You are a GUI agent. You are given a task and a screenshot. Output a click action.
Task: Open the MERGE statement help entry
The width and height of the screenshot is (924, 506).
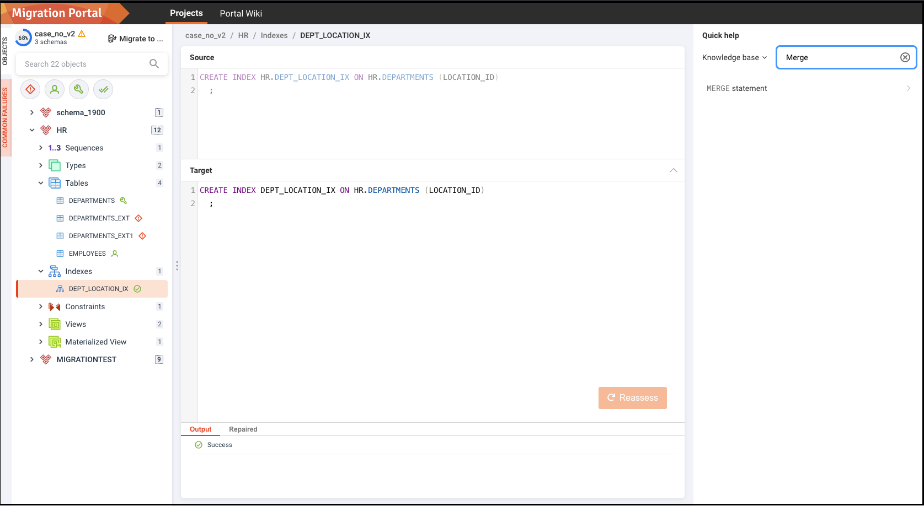[808, 88]
